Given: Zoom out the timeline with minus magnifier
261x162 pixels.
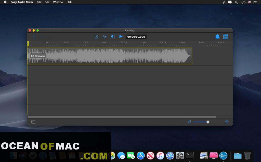Looking at the screenshot, I should (x=189, y=122).
